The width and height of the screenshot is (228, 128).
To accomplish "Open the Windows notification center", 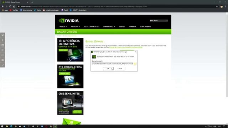I will 224,127.
